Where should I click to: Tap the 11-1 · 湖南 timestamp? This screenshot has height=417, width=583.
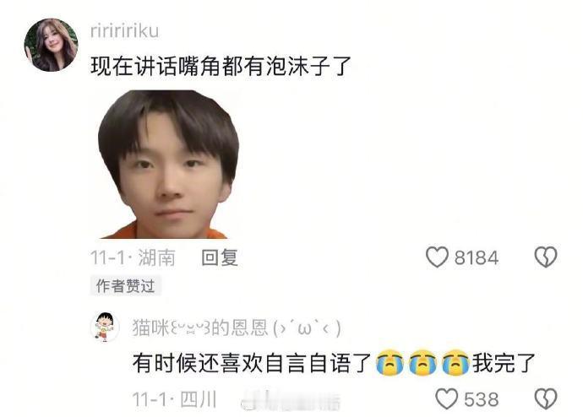click(x=133, y=257)
